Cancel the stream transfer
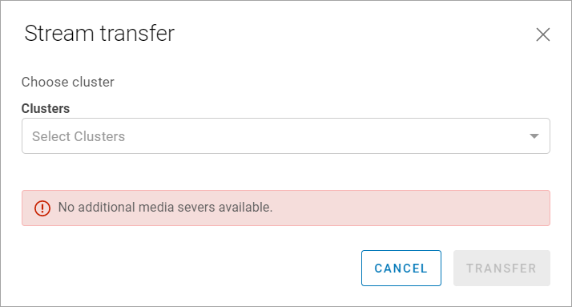Viewport: 572px width, 307px height. pos(401,268)
